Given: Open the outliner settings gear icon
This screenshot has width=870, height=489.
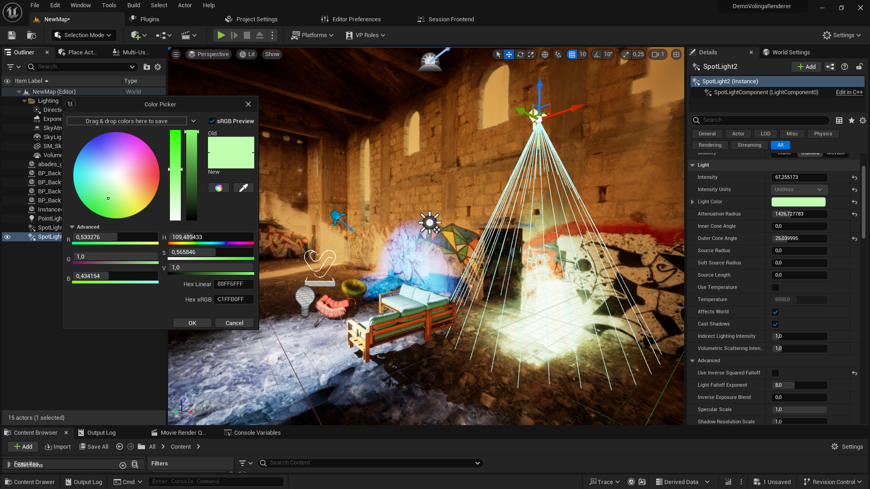Looking at the screenshot, I should tap(158, 67).
